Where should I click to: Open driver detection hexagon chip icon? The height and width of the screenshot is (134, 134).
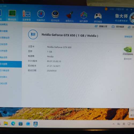tap(55, 14)
